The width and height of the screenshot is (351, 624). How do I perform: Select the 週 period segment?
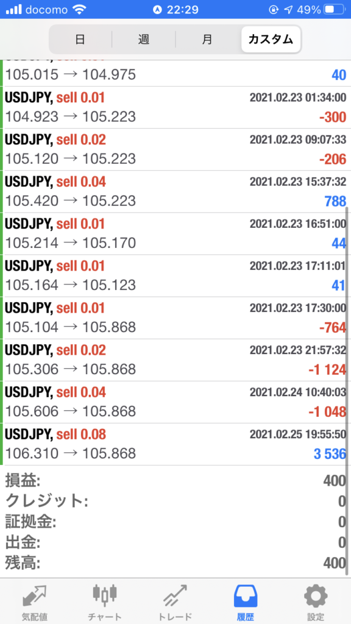click(x=144, y=40)
